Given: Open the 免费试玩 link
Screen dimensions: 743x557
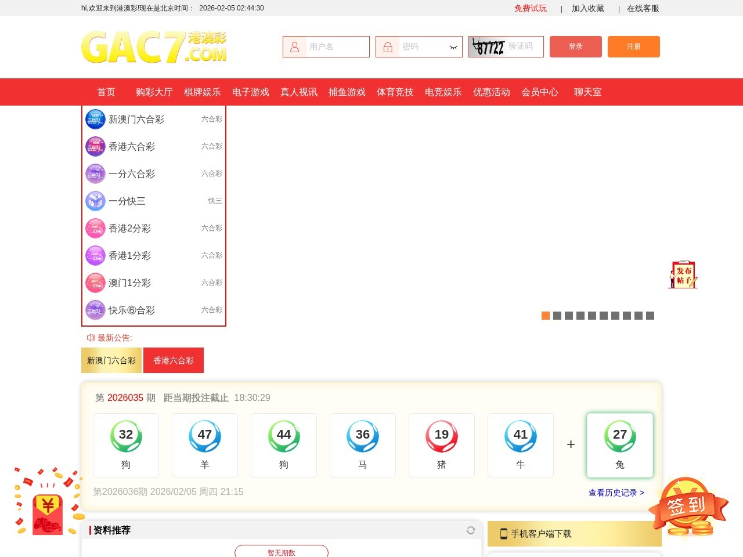Looking at the screenshot, I should tap(531, 8).
